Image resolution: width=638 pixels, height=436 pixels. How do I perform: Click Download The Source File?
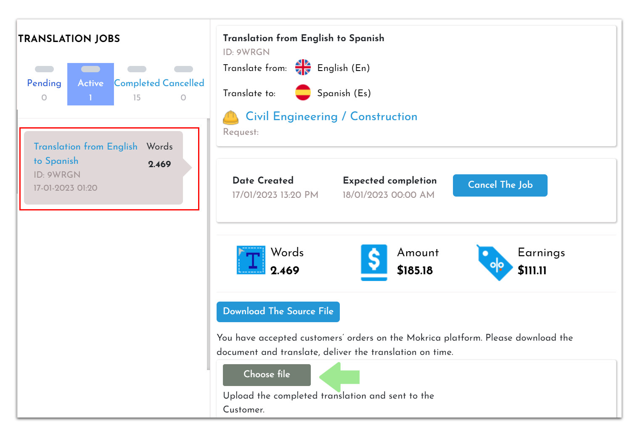coord(278,312)
